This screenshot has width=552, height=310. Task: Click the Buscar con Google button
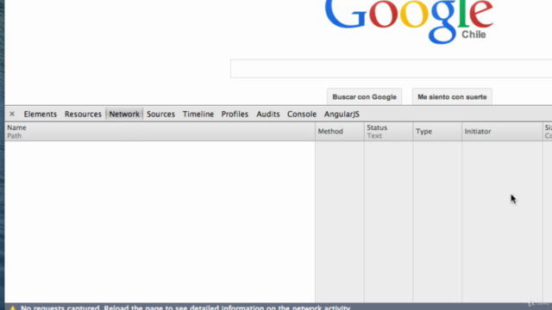[x=364, y=96]
